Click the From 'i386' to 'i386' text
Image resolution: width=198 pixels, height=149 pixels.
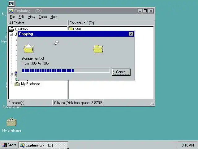click(36, 63)
